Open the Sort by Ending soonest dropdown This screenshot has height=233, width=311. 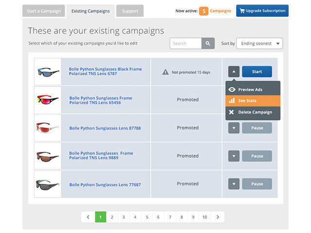click(259, 43)
